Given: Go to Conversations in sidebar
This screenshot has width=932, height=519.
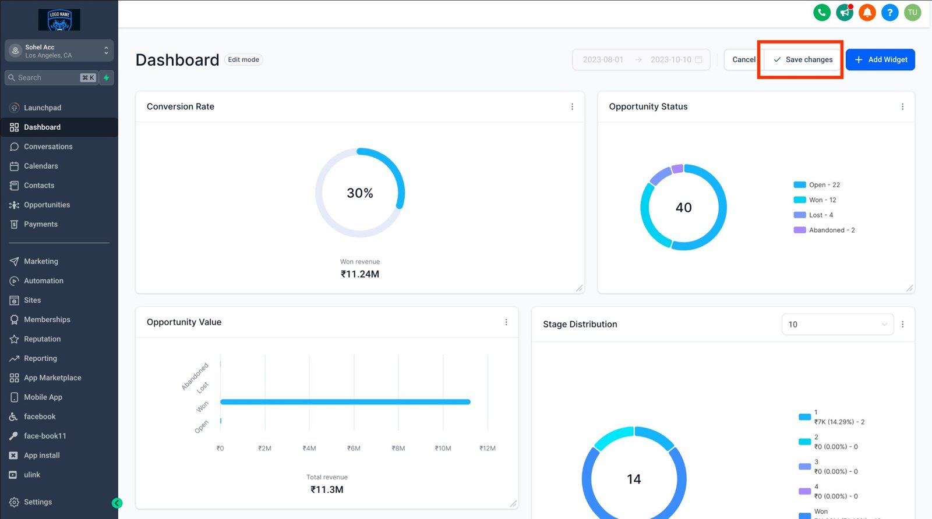Looking at the screenshot, I should [48, 147].
